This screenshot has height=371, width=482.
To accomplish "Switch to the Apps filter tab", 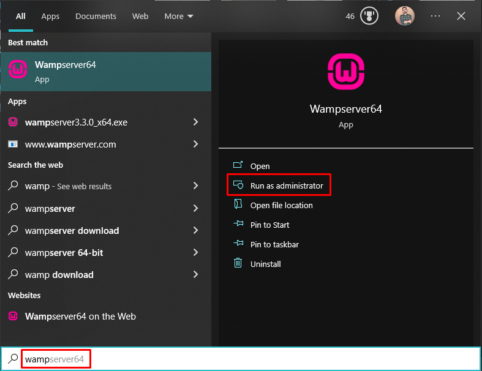I will [50, 17].
